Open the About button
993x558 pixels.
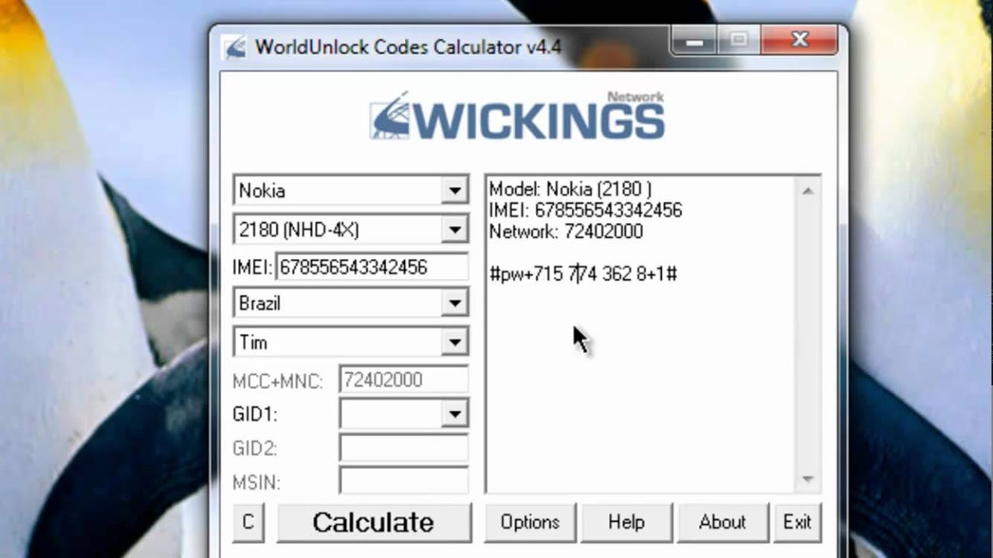[x=722, y=522]
